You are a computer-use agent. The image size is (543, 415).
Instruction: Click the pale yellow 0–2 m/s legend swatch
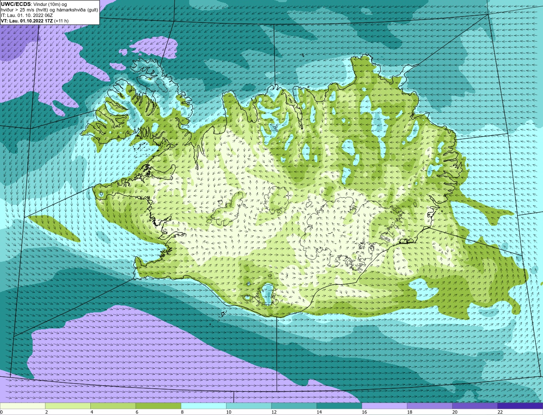click(22, 406)
